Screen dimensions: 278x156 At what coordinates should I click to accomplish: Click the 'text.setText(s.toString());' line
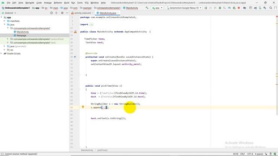[x=108, y=118]
